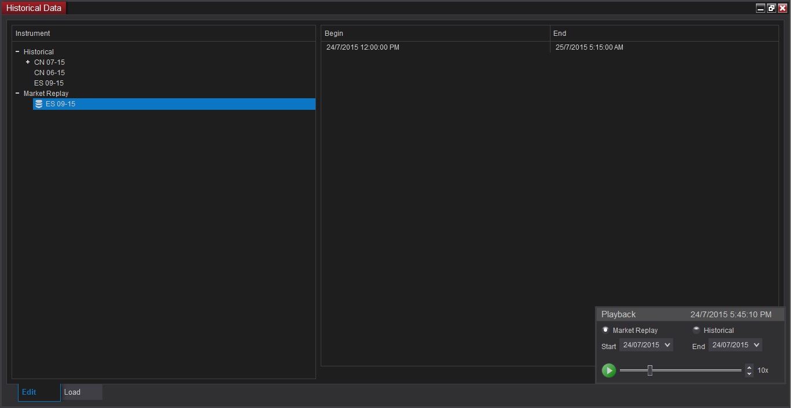Click the Begin column header
This screenshot has height=408, width=793.
point(435,34)
